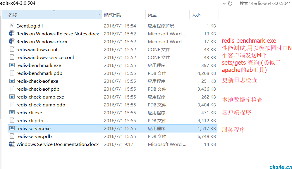Select the redis-check-dump.pdb file name
This screenshot has width=292, height=169.
point(41,105)
